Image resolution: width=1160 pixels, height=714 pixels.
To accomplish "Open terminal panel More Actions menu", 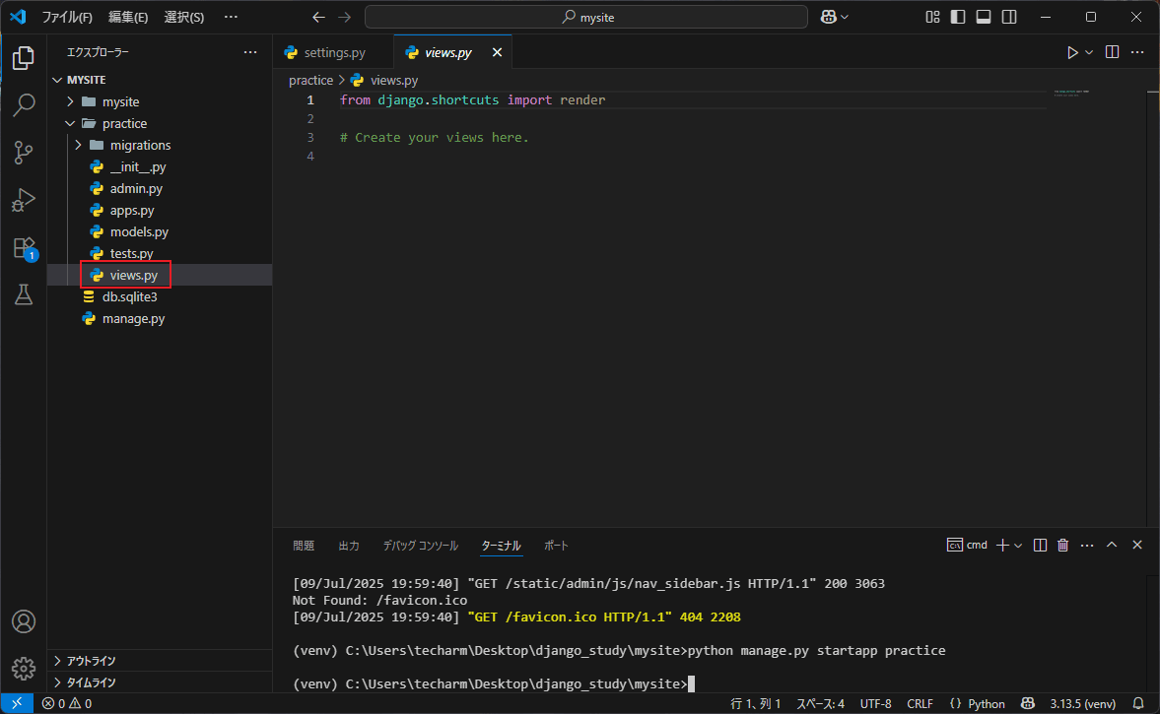I will pos(1087,545).
